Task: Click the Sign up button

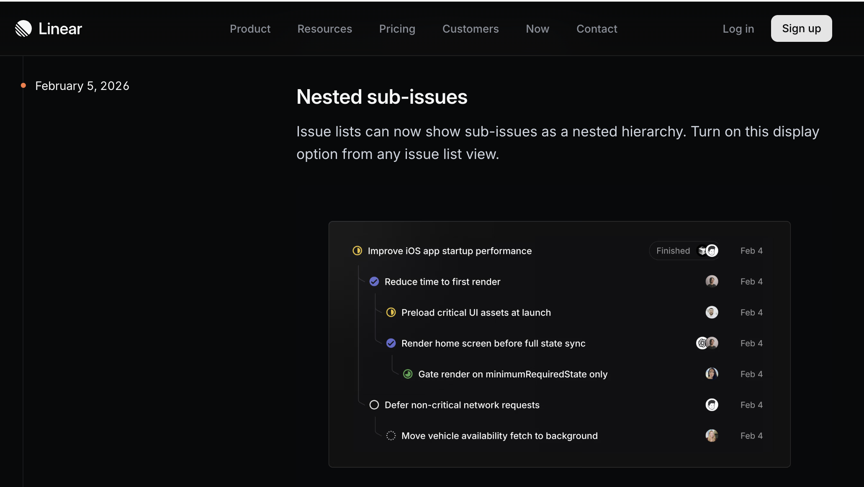Action: pyautogui.click(x=801, y=28)
